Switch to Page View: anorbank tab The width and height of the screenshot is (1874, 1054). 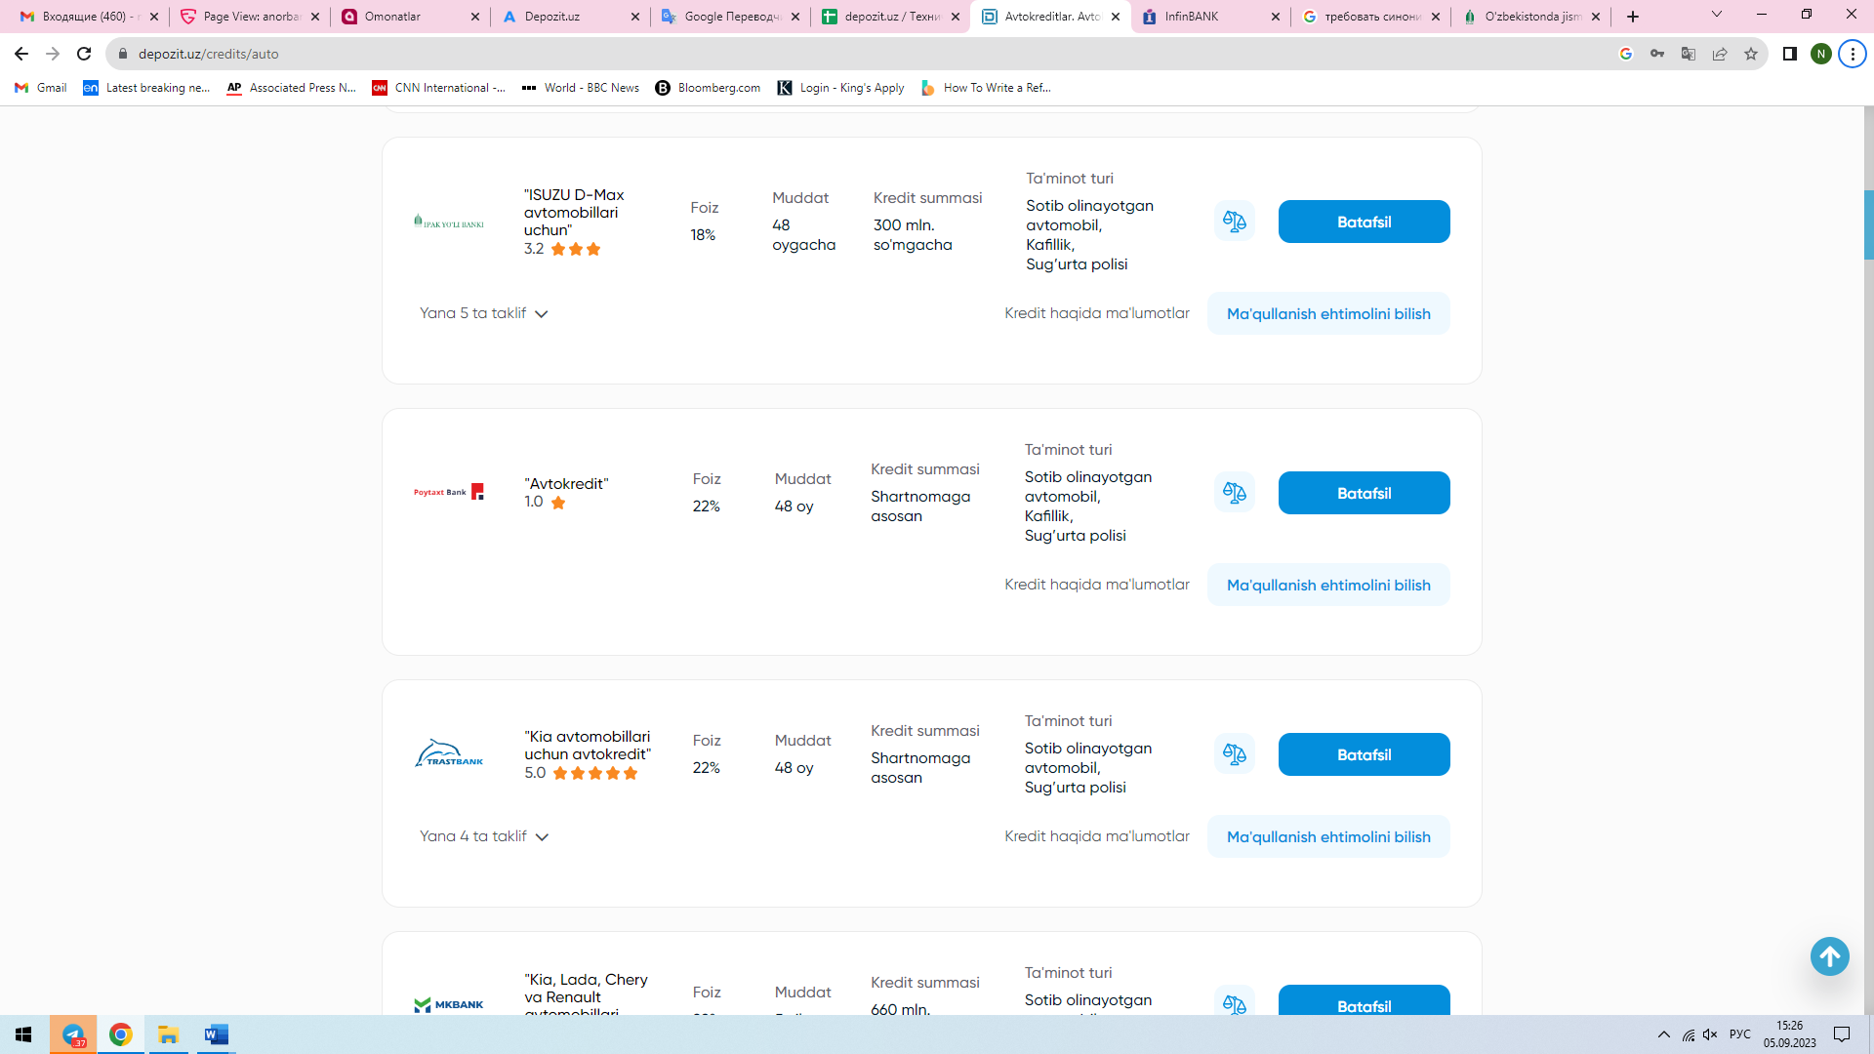[249, 17]
